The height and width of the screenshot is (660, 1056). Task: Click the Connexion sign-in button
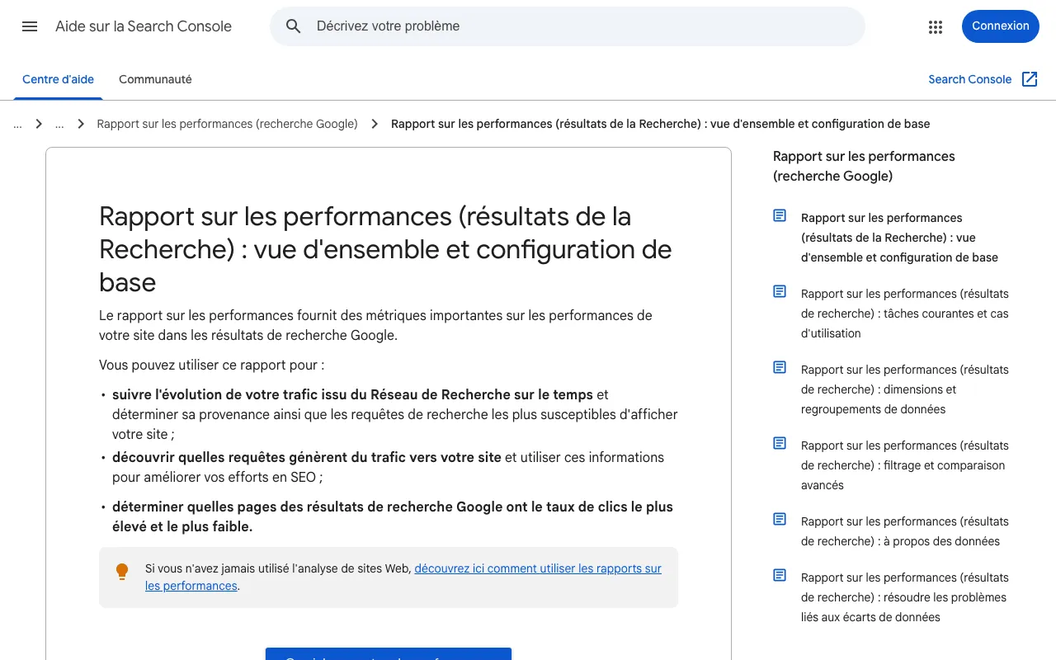pos(1001,26)
